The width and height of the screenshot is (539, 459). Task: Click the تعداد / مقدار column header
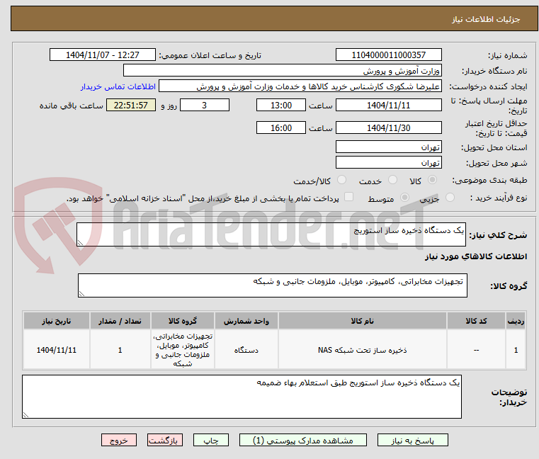click(120, 321)
